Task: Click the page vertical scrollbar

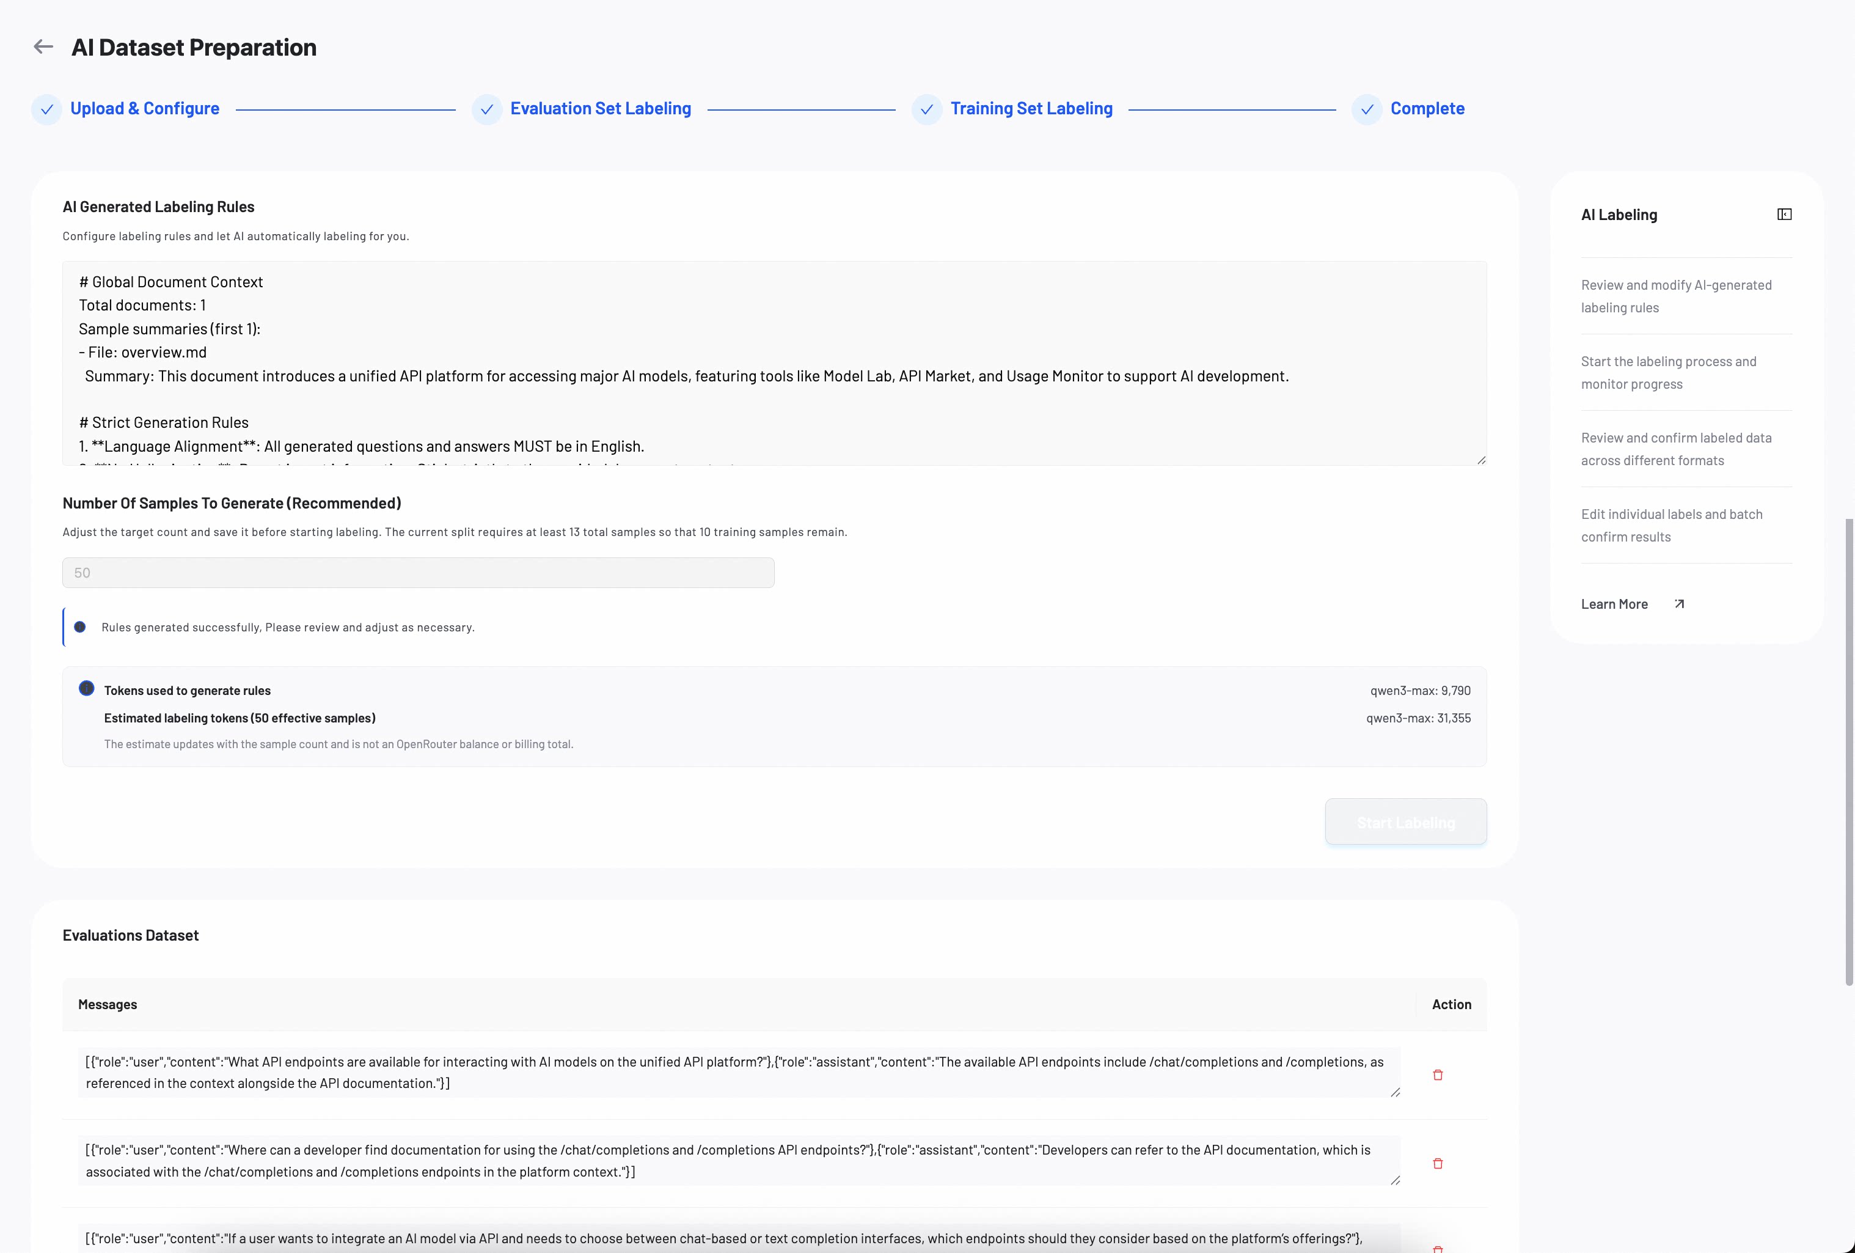Action: [1850, 752]
